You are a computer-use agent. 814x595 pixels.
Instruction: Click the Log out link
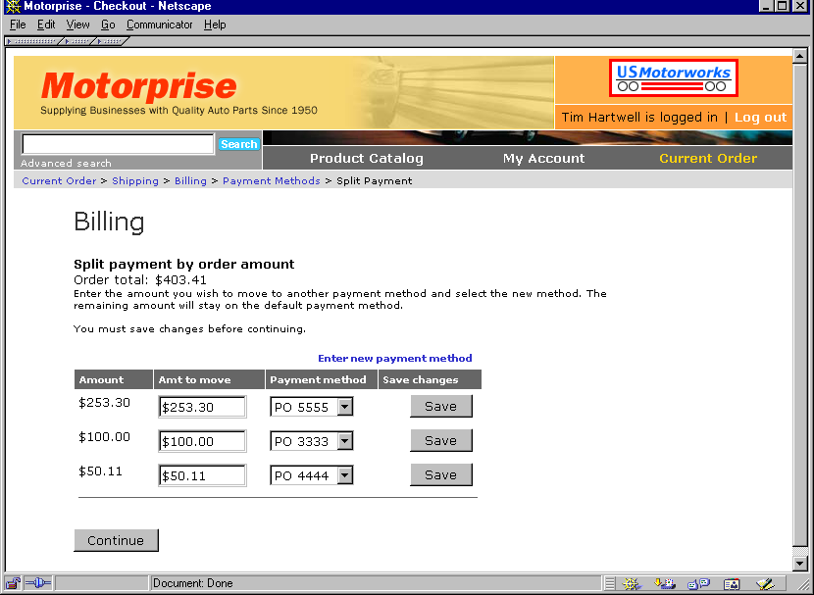click(x=760, y=118)
